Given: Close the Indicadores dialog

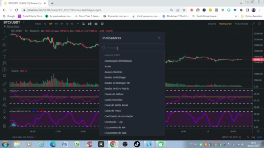Looking at the screenshot, I should 159,38.
